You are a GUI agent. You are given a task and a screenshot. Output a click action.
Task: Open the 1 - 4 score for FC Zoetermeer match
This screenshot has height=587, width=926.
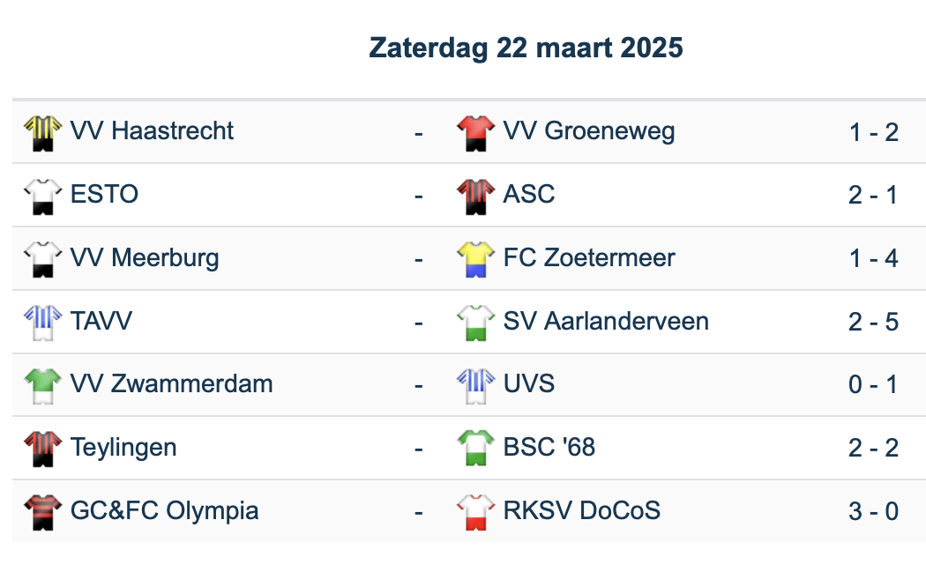click(873, 259)
